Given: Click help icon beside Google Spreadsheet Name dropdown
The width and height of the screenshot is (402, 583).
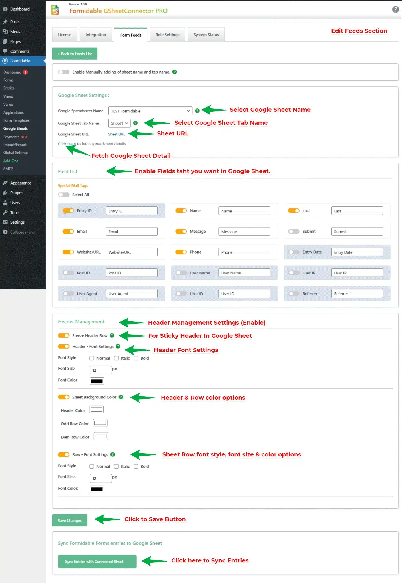Looking at the screenshot, I should (x=197, y=111).
